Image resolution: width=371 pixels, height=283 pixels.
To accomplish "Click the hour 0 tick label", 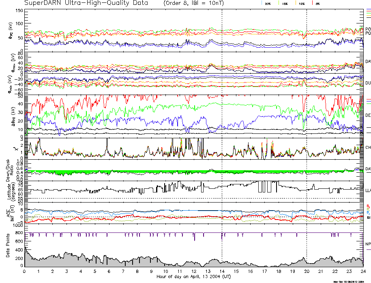I will click(x=25, y=271).
